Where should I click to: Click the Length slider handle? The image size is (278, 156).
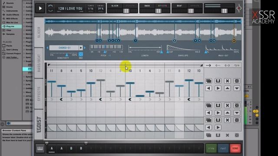click(161, 52)
